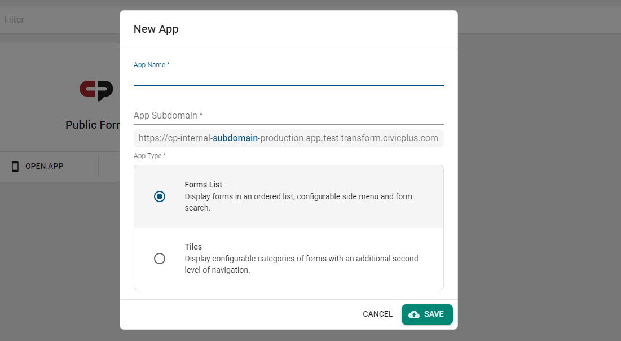
Task: Select the Tiles radio button
Action: click(160, 259)
